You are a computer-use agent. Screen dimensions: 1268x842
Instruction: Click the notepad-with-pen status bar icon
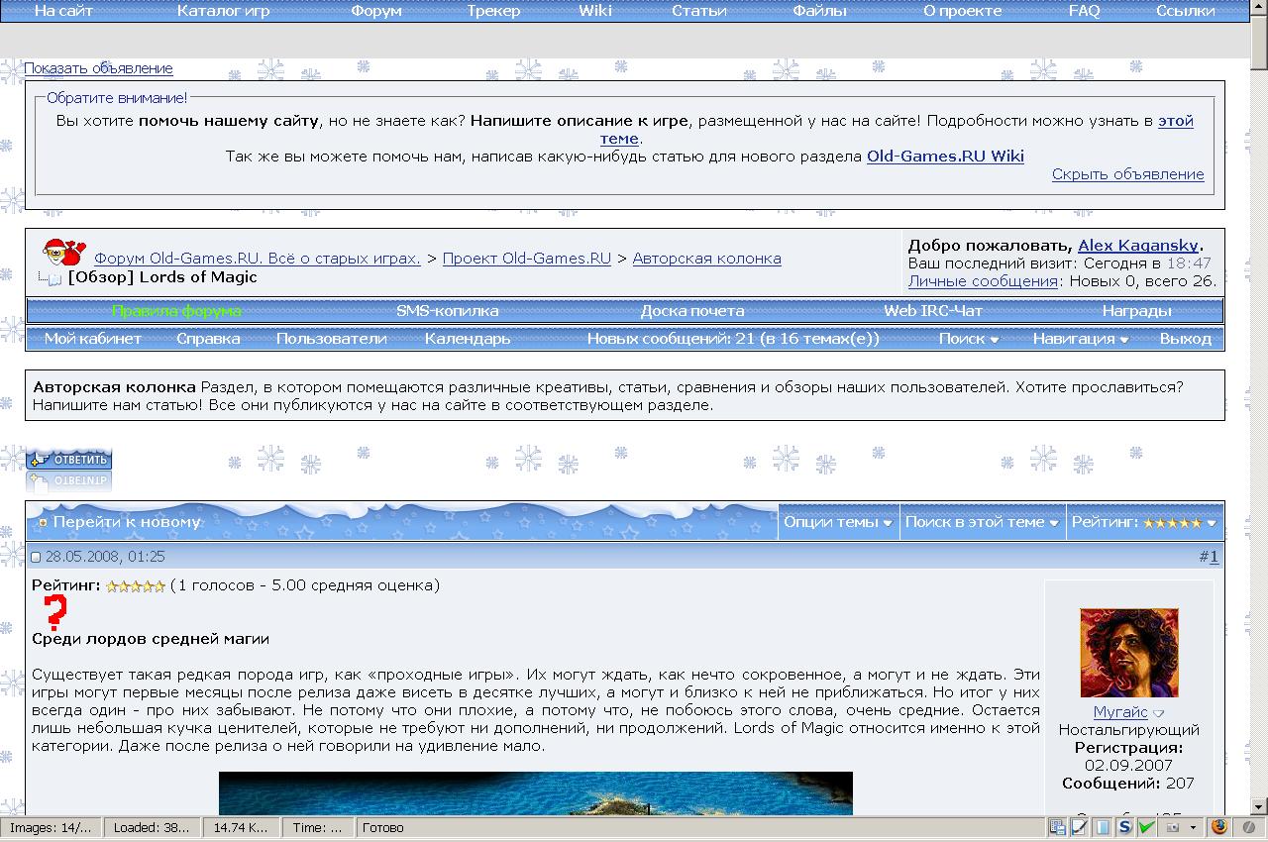point(1080,827)
